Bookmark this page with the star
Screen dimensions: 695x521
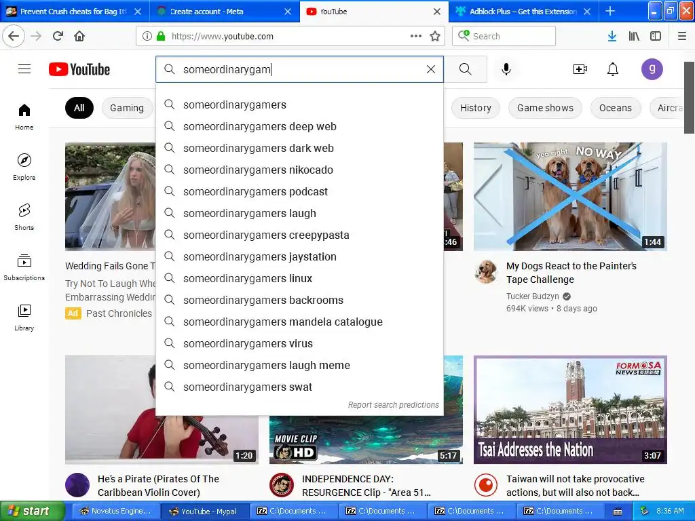435,36
